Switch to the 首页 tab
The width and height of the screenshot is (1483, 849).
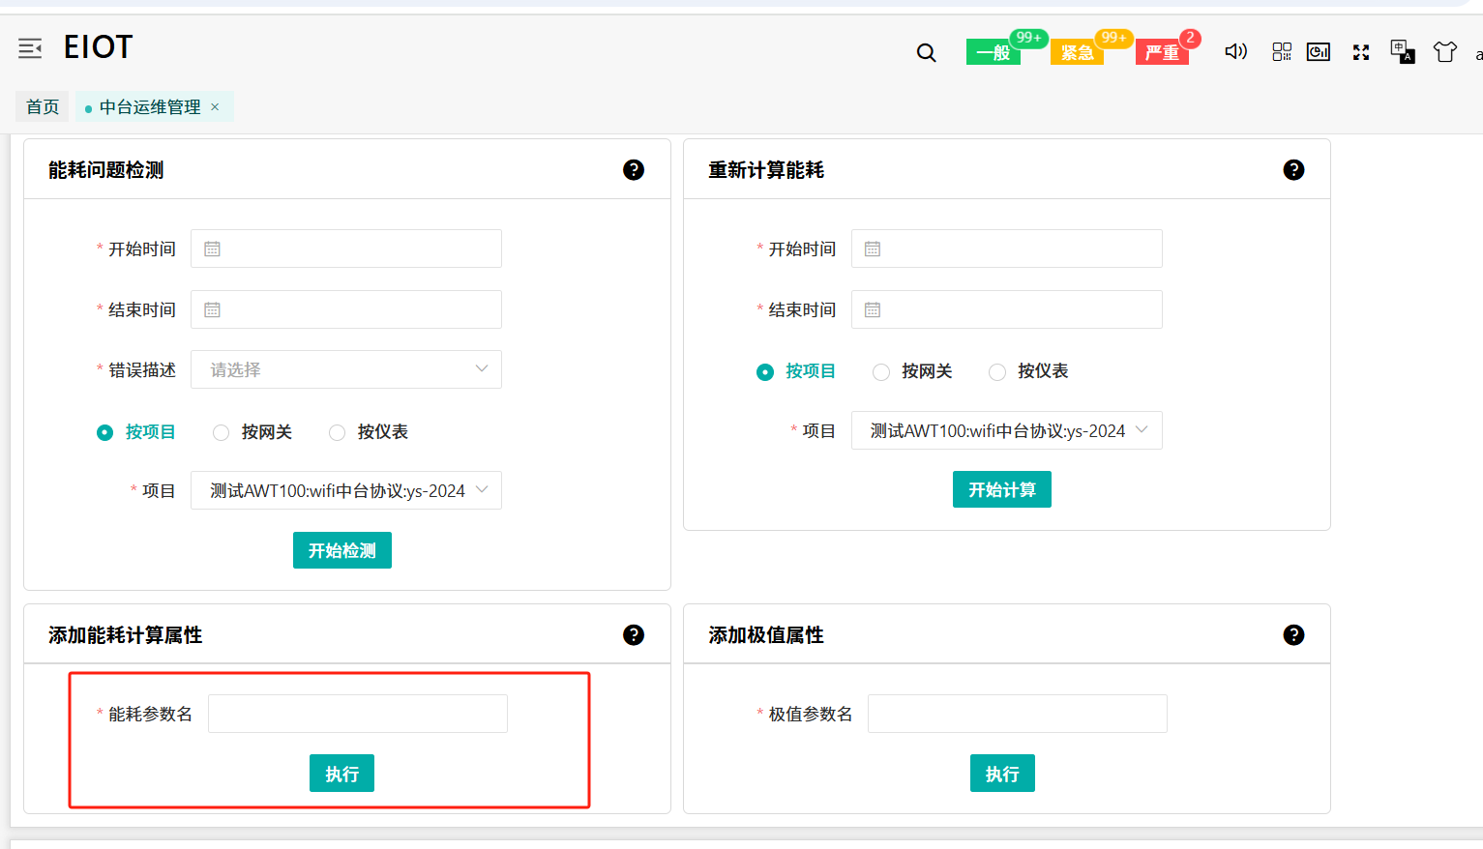tap(43, 107)
